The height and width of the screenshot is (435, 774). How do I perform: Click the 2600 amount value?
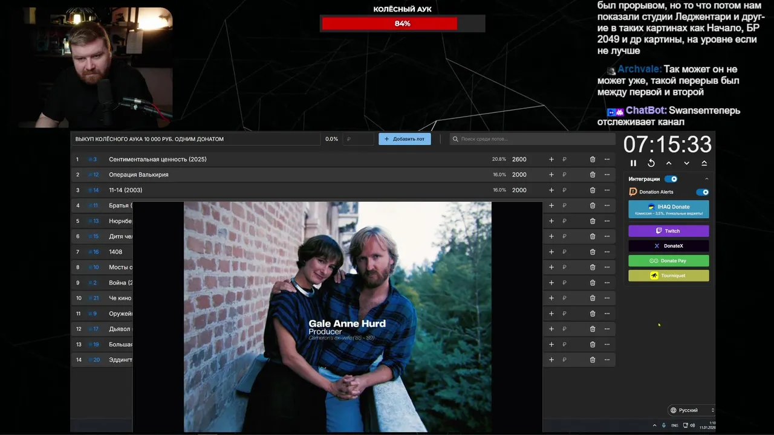519,159
